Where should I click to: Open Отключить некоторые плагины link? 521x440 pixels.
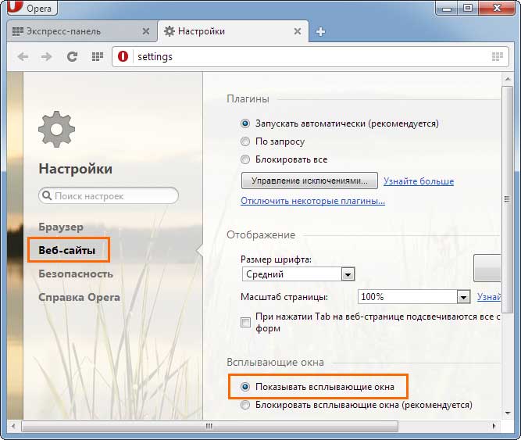click(x=312, y=201)
